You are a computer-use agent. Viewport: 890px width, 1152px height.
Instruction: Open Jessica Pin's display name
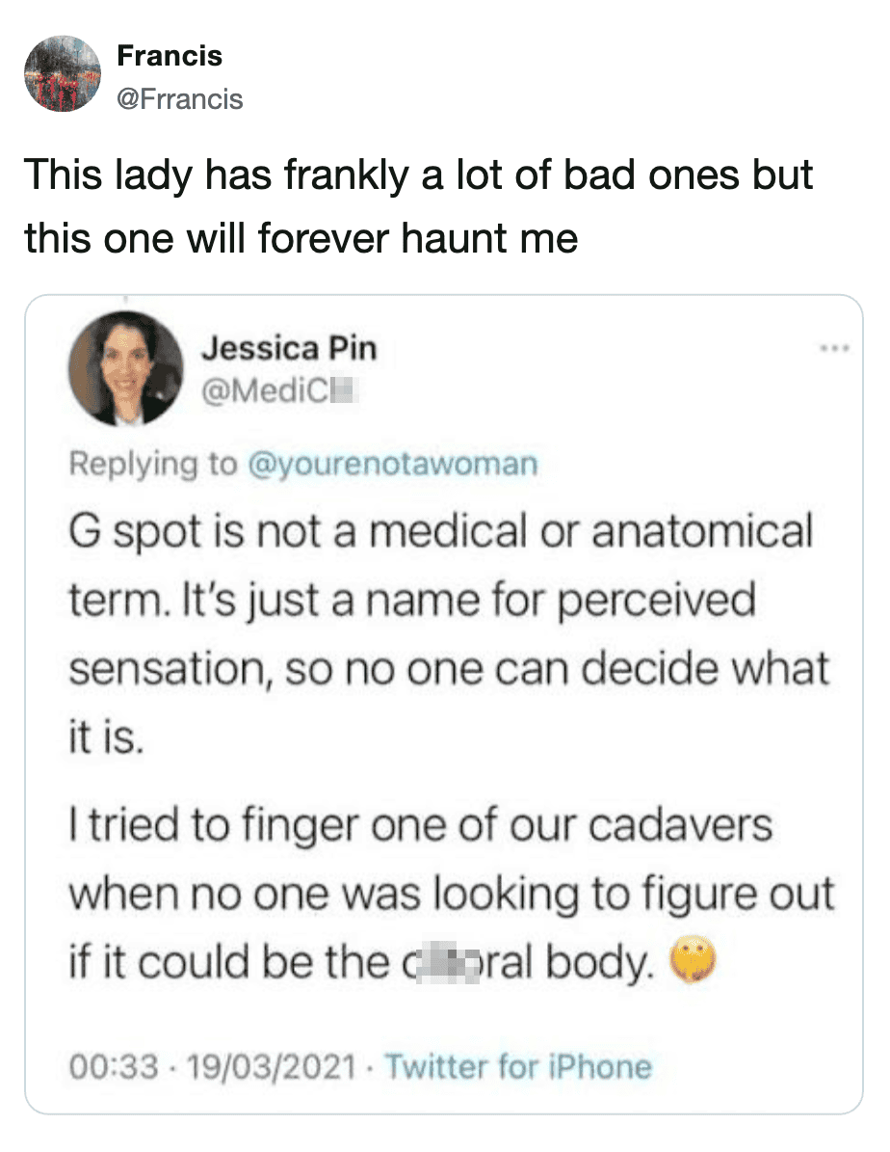[288, 348]
